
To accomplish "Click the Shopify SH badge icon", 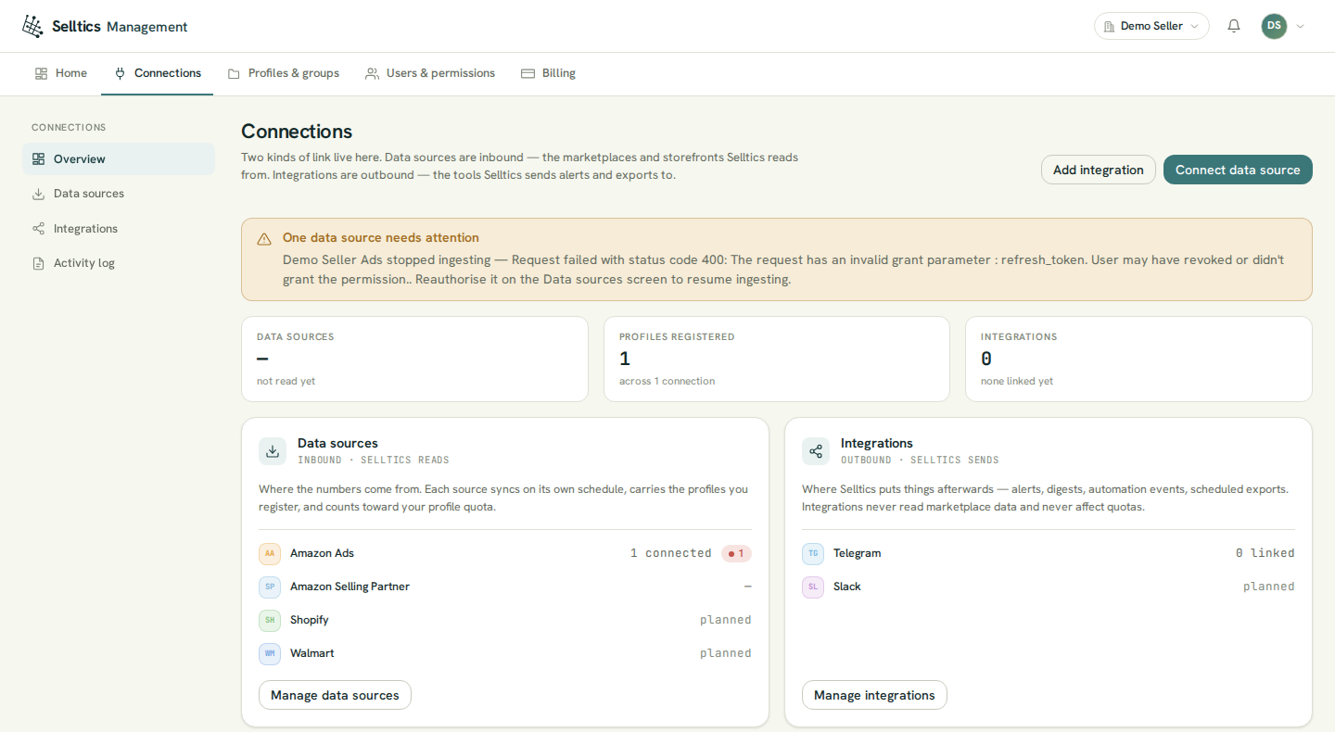I will click(x=270, y=621).
